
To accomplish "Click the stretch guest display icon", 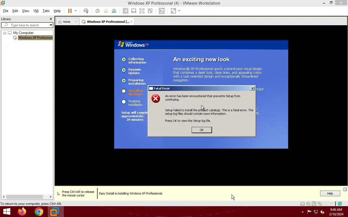I will pyautogui.click(x=173, y=11).
